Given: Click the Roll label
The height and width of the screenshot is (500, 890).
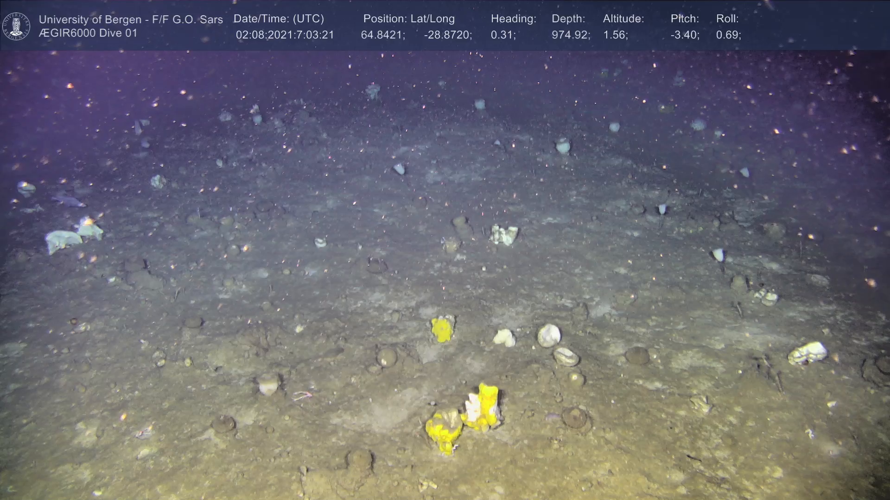Looking at the screenshot, I should point(727,19).
